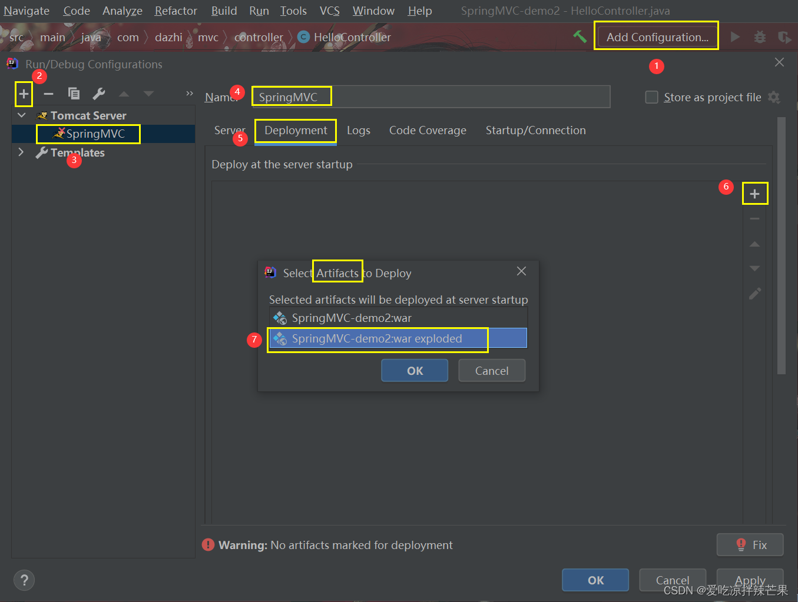The width and height of the screenshot is (798, 602).
Task: Move configuration up with the arrow icon
Action: (x=124, y=94)
